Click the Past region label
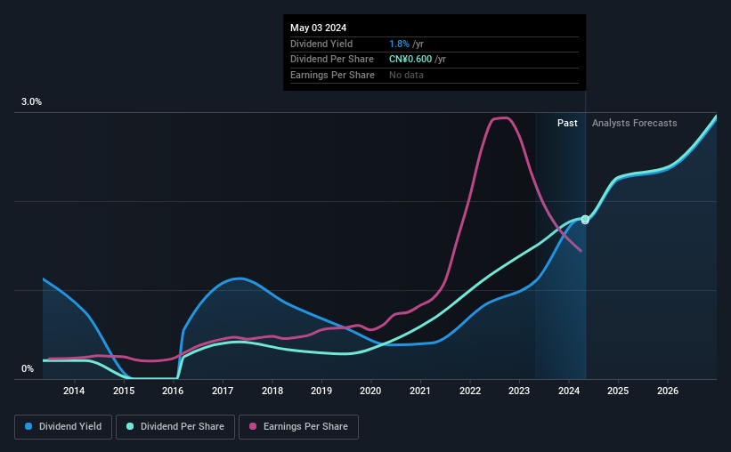This screenshot has height=452, width=731. tap(567, 123)
